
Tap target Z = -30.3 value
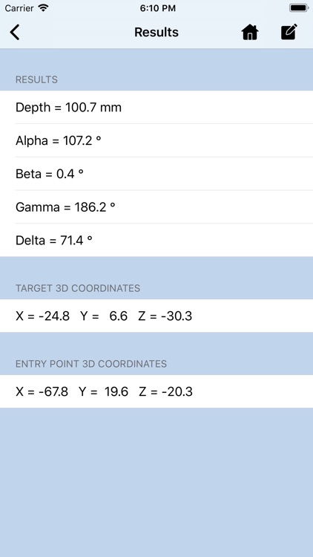[165, 316]
